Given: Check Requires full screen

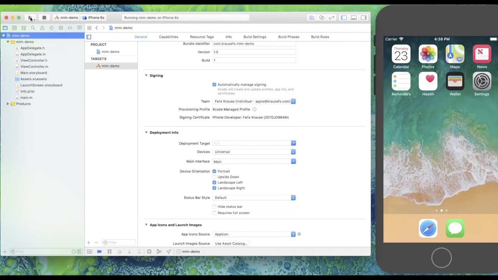Looking at the screenshot, I should pos(214,213).
